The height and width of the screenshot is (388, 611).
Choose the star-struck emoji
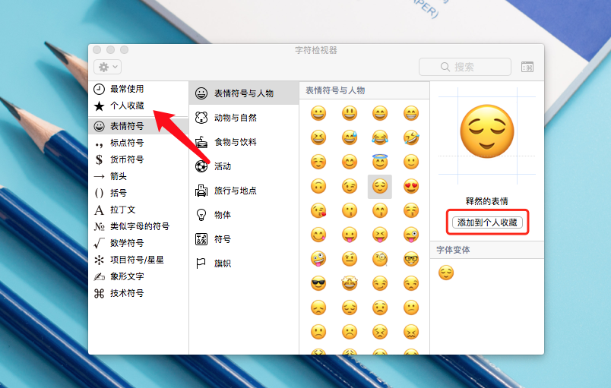tap(350, 283)
